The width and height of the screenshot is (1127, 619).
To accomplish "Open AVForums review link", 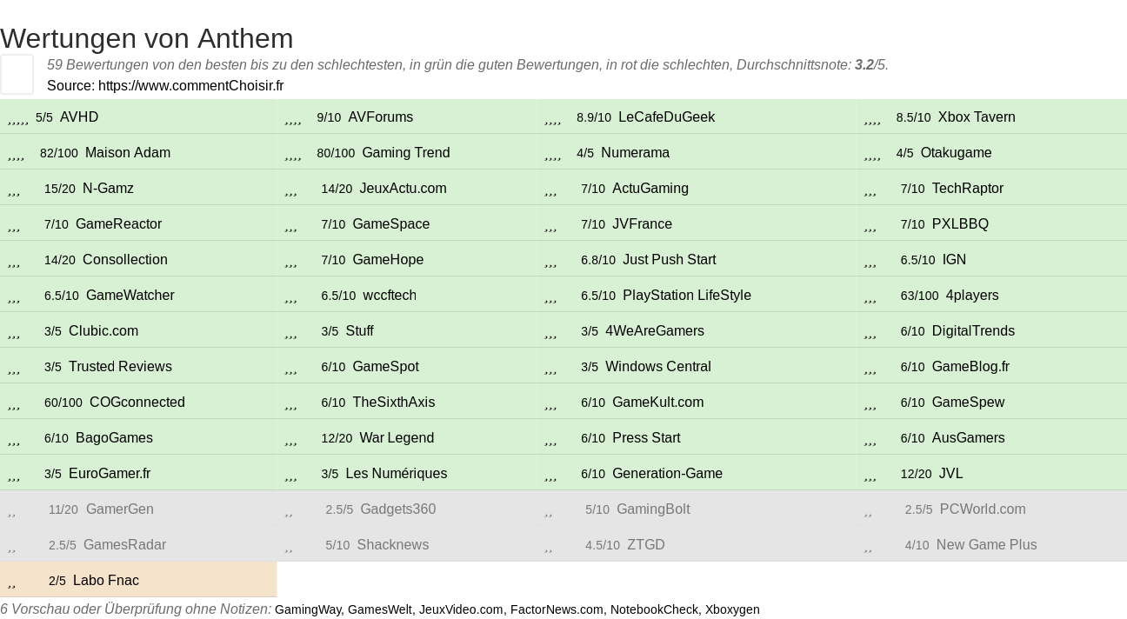I will coord(381,117).
